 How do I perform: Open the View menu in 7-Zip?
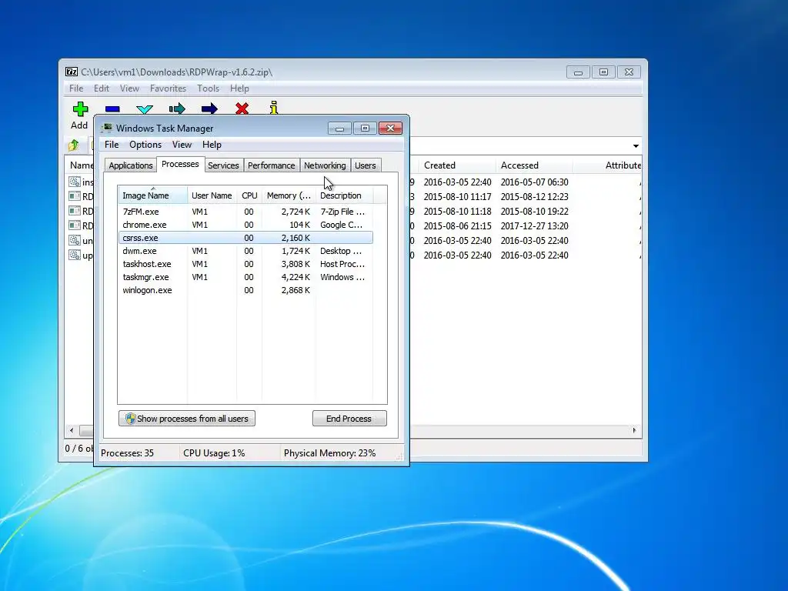coord(129,88)
